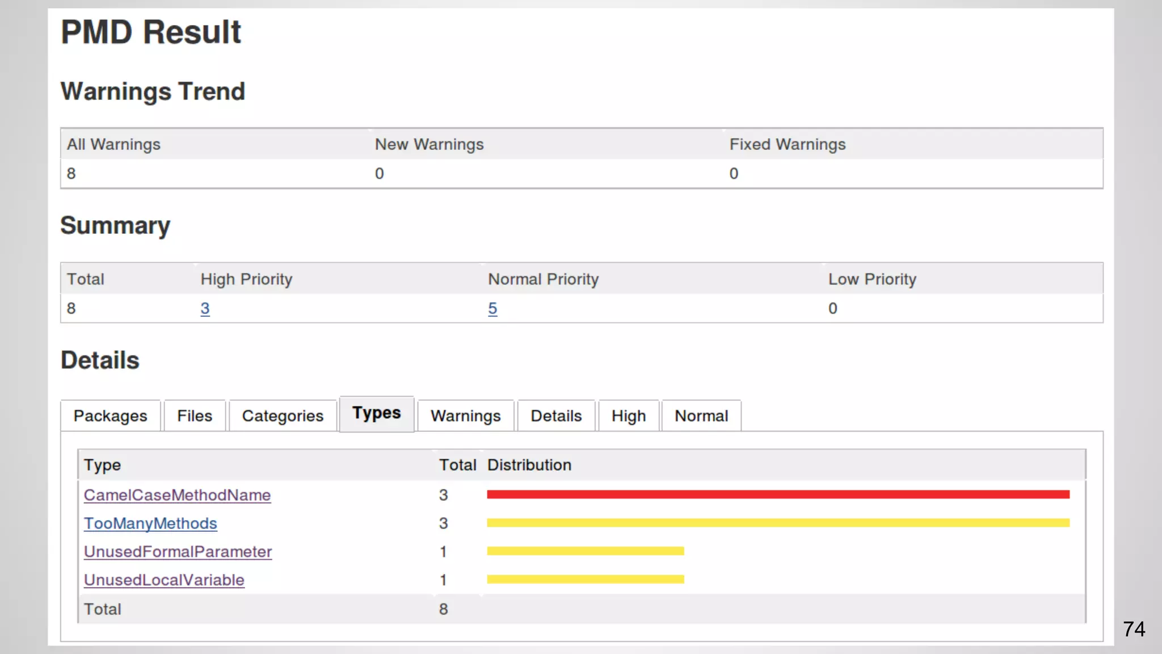Open the UnusedLocalVariable type link

coord(164,580)
